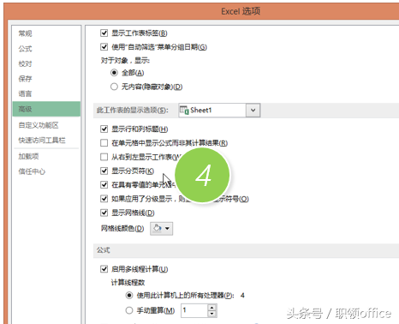Toggle 使用自动筛选菜单分组日期 checkbox

click(x=104, y=47)
